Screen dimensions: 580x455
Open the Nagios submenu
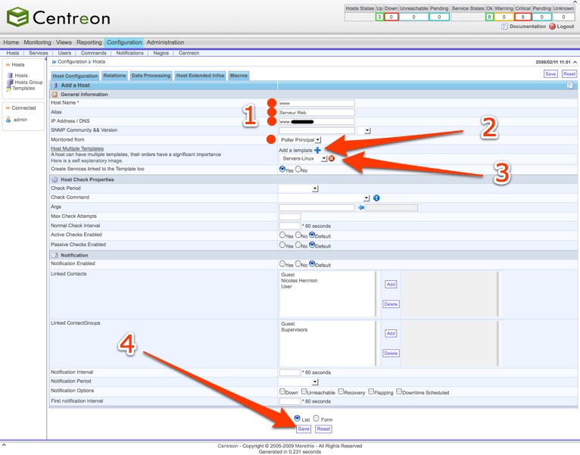[161, 53]
